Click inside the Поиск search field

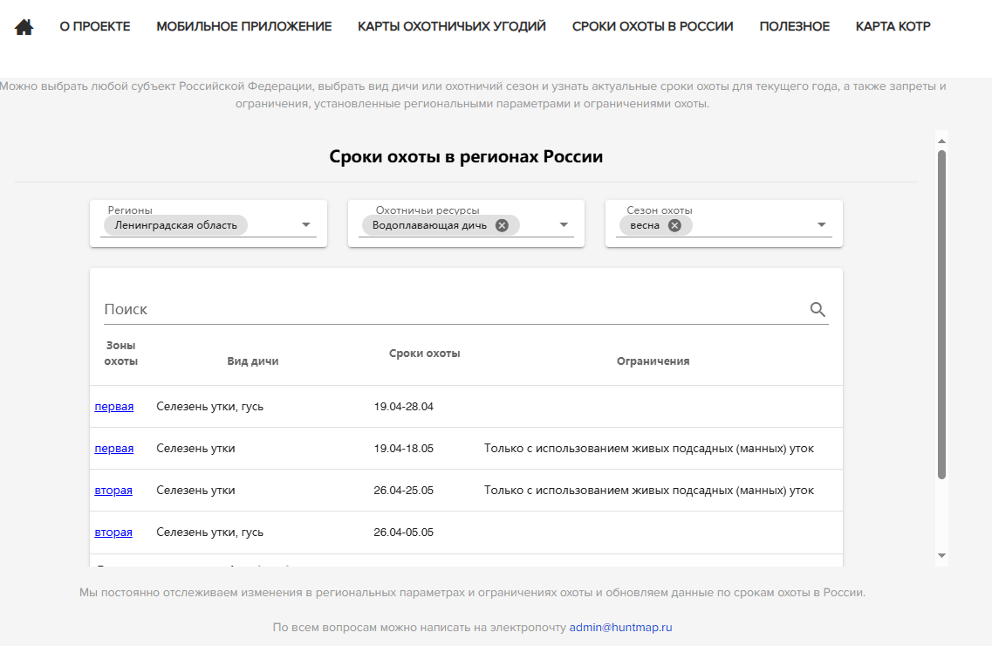point(349,308)
